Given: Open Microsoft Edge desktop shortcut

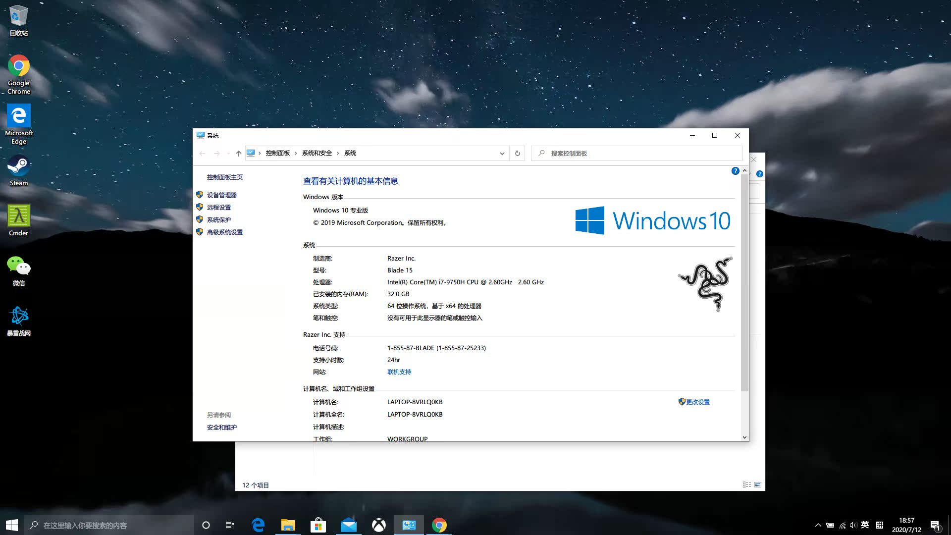Looking at the screenshot, I should (x=19, y=124).
